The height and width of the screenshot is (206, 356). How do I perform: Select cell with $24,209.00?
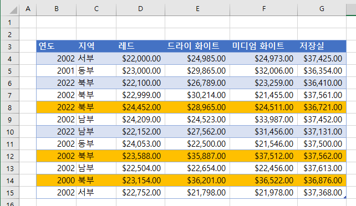(x=140, y=120)
